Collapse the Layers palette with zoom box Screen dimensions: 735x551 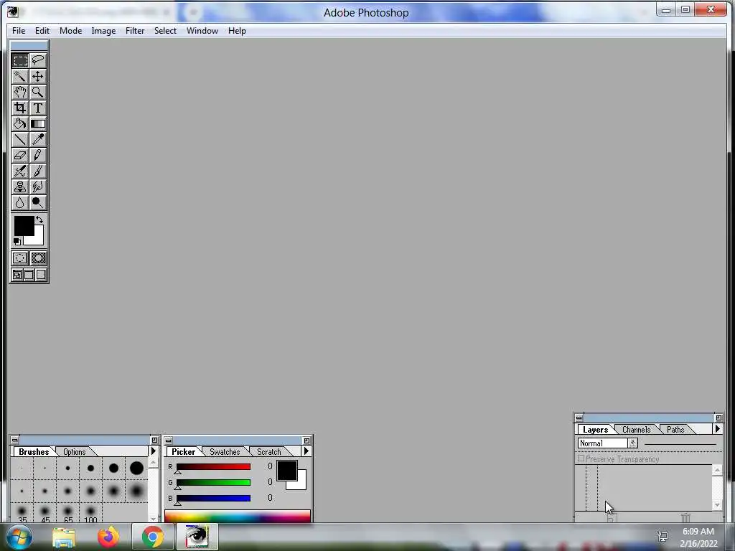718,418
